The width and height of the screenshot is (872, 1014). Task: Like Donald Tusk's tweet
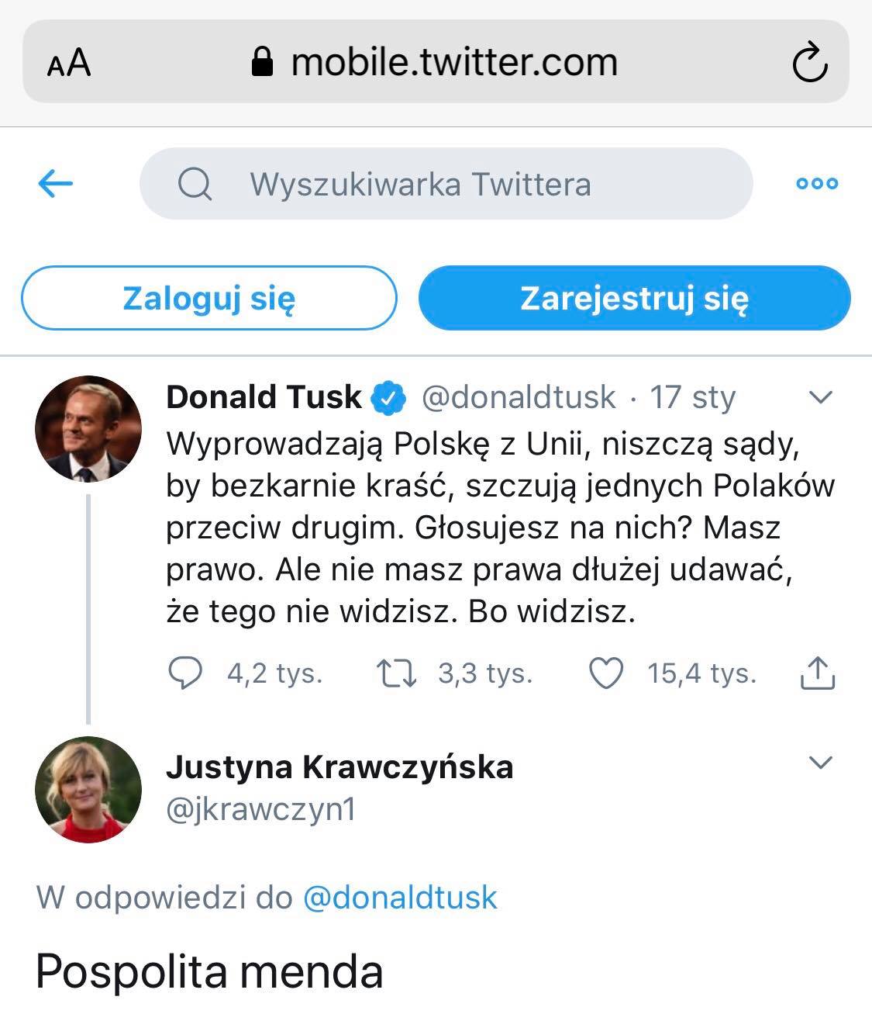(x=606, y=673)
